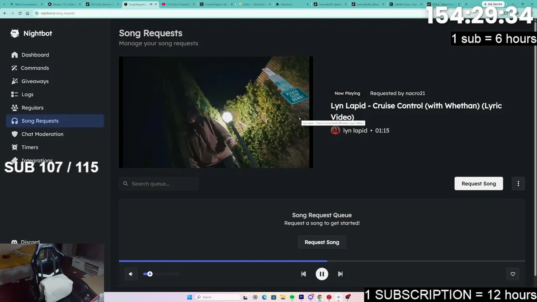The image size is (537, 302).
Task: Pause the currently playing song
Action: pyautogui.click(x=322, y=274)
